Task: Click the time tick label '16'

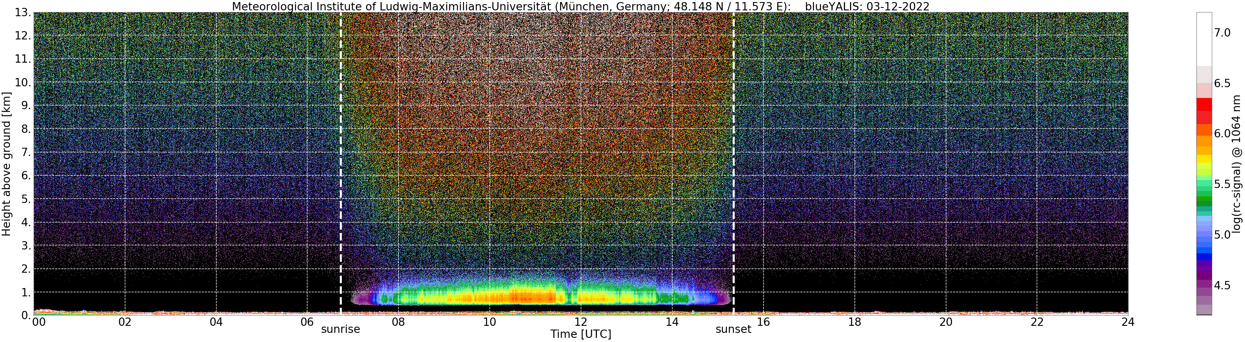Action: (x=763, y=322)
